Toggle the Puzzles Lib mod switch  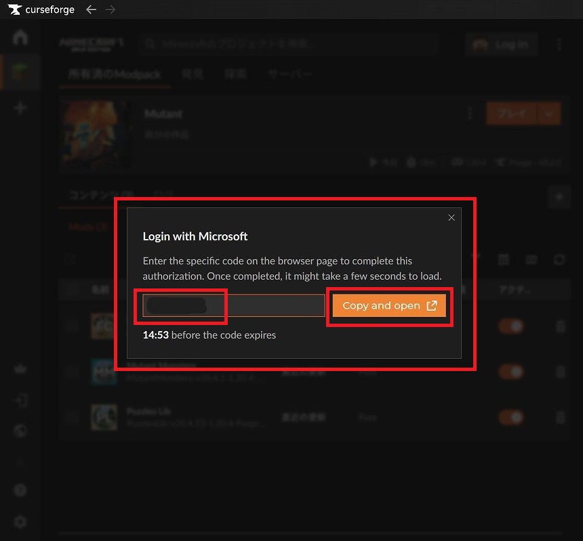coord(510,417)
